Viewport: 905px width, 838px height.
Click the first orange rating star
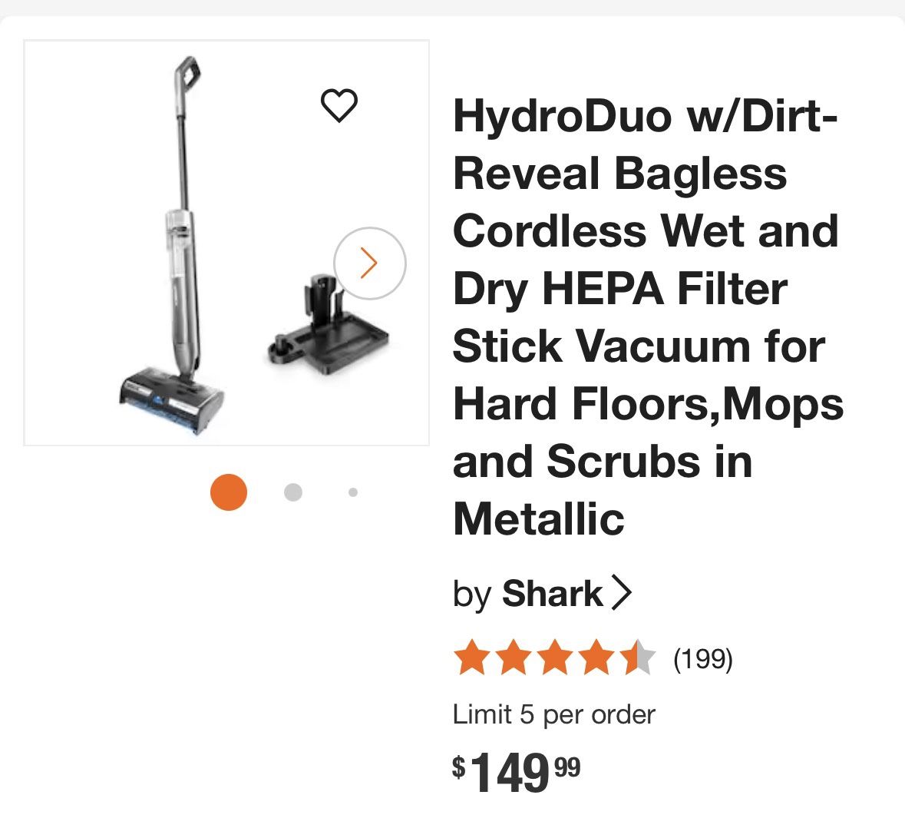click(x=471, y=657)
